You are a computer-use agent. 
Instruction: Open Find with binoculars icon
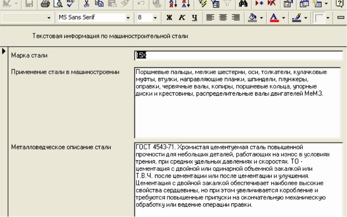[x=243, y=3]
